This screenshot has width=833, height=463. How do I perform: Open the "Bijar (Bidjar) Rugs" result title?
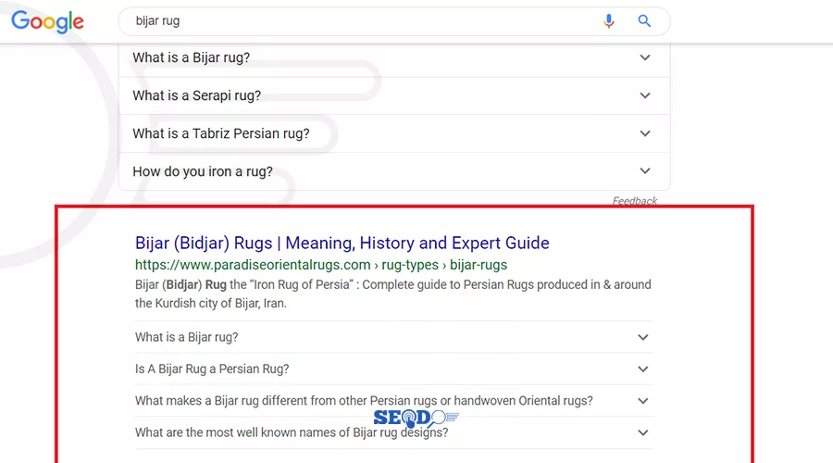point(342,244)
